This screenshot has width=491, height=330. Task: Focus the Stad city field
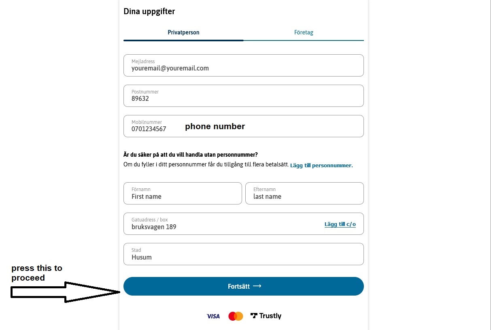244,254
